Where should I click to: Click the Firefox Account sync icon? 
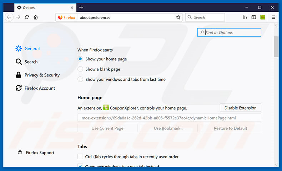point(19,88)
